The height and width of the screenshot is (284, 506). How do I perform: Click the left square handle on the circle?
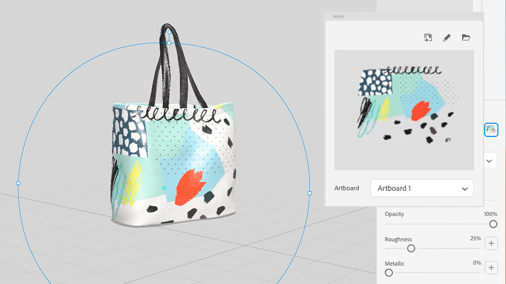[19, 183]
